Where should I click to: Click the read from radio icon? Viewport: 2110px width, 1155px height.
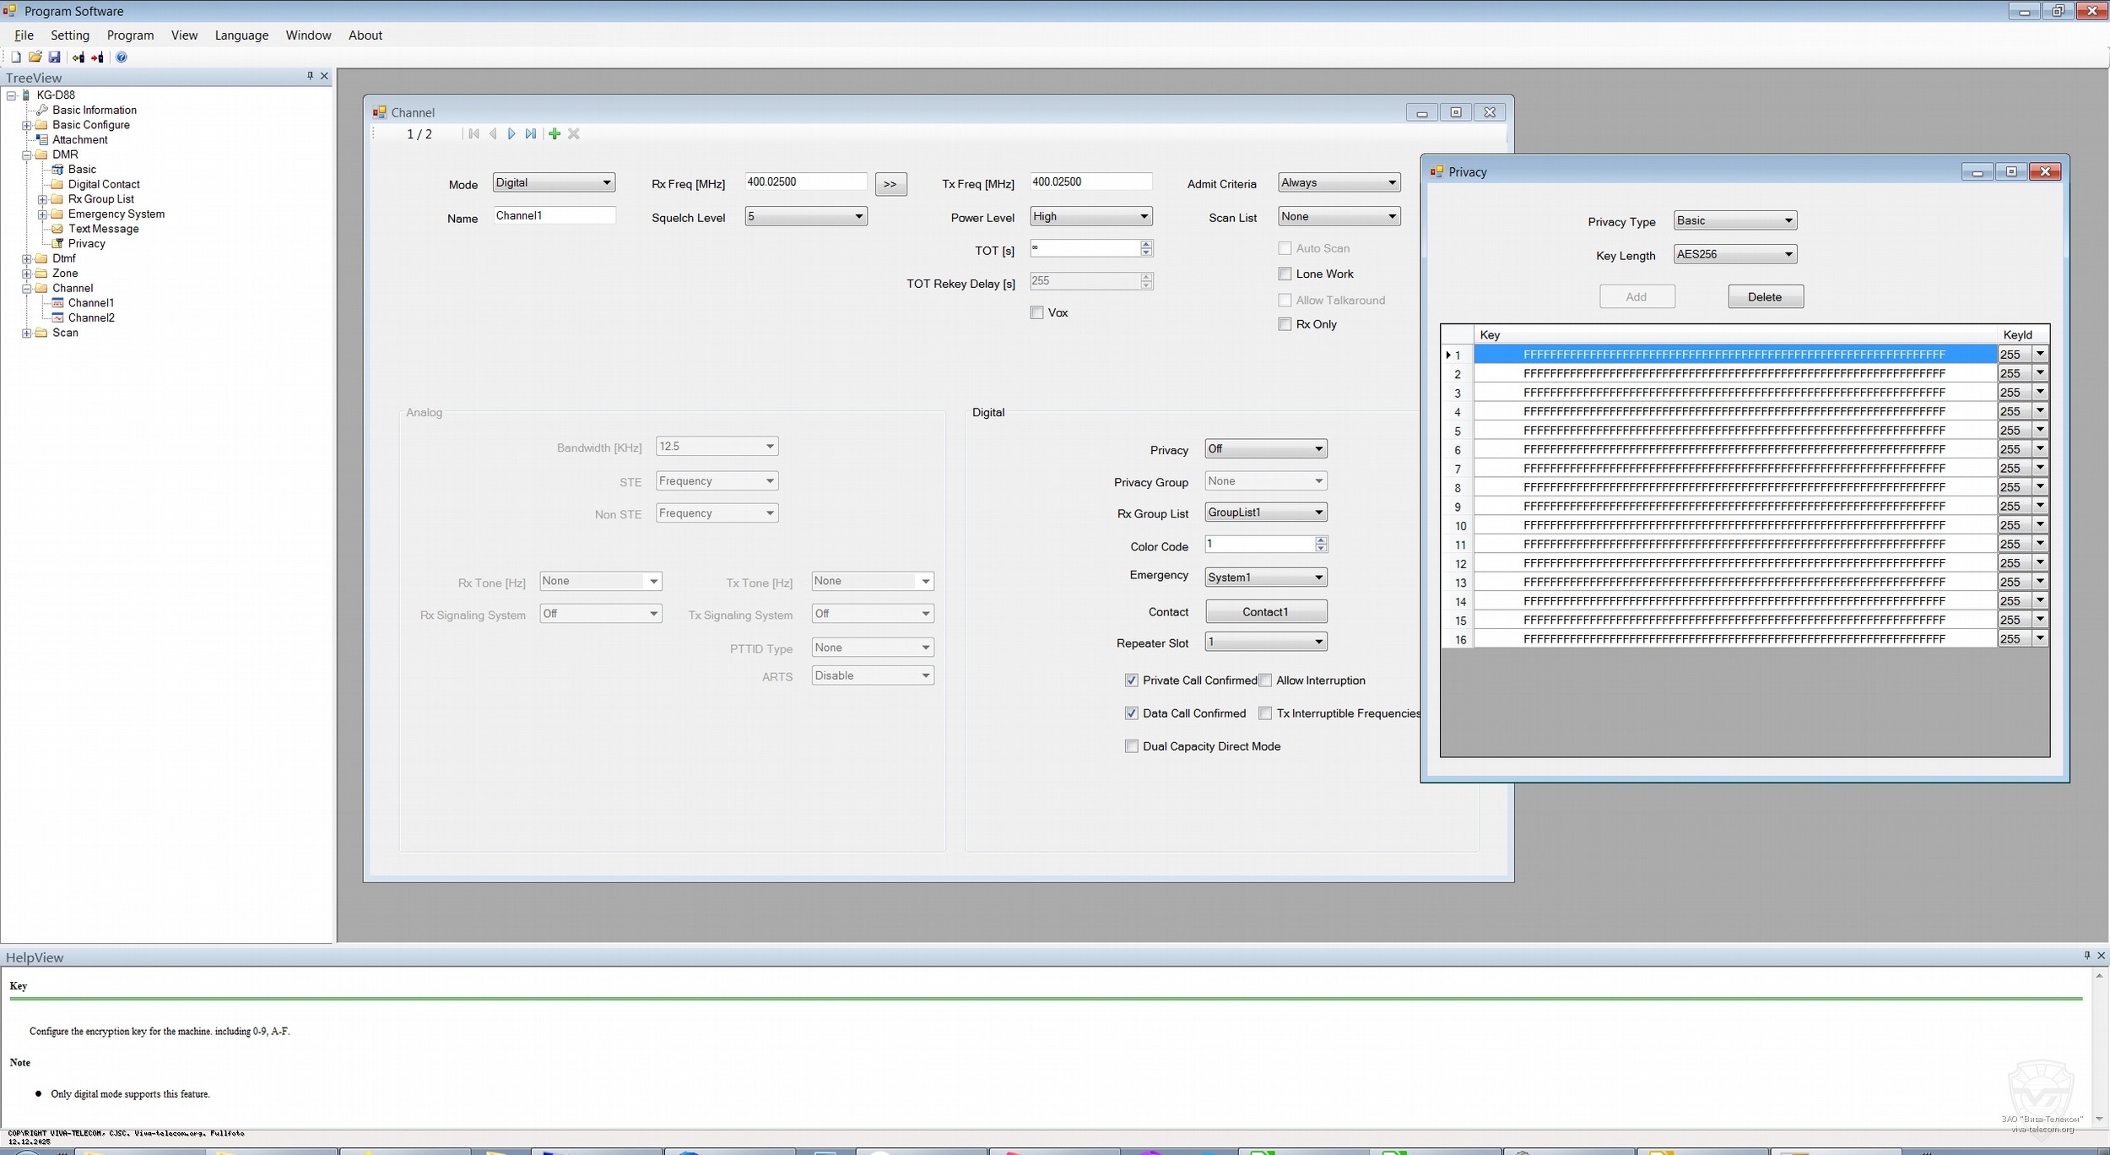click(78, 57)
